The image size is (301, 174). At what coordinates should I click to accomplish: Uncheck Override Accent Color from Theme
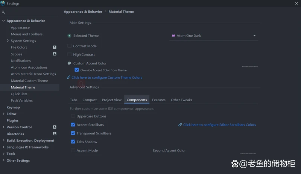[77, 70]
